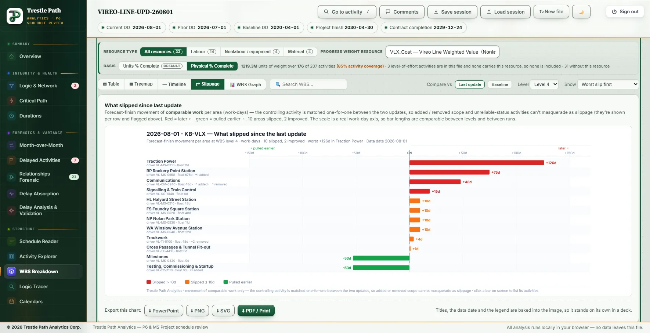Select the Labour resource type filter
This screenshot has height=333, width=650.
(x=203, y=52)
